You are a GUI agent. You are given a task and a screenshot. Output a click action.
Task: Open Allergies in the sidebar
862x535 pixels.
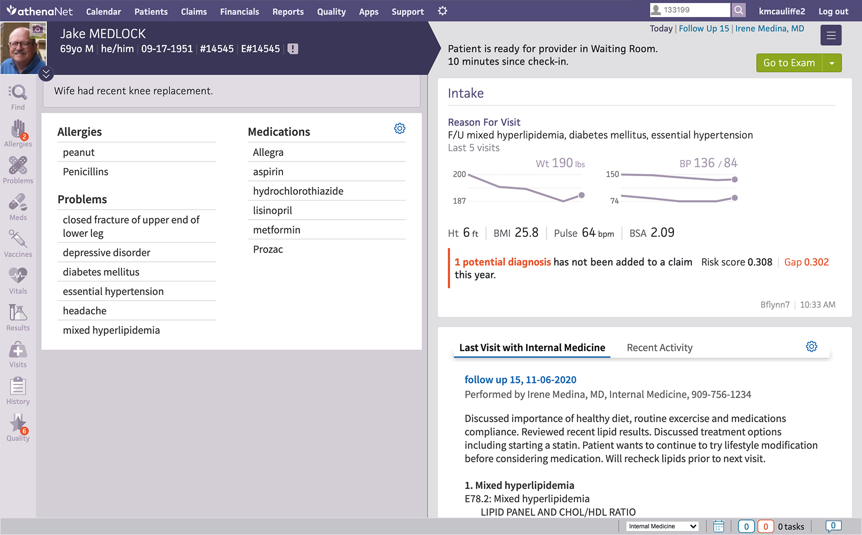pos(18,134)
